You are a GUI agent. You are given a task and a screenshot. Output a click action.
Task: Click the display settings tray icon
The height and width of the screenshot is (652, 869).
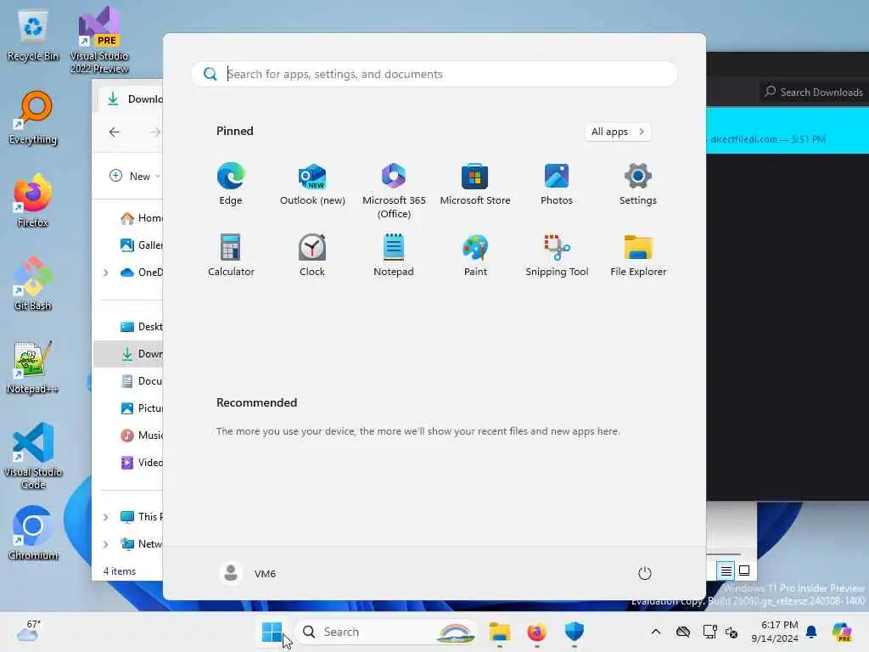[x=709, y=632]
